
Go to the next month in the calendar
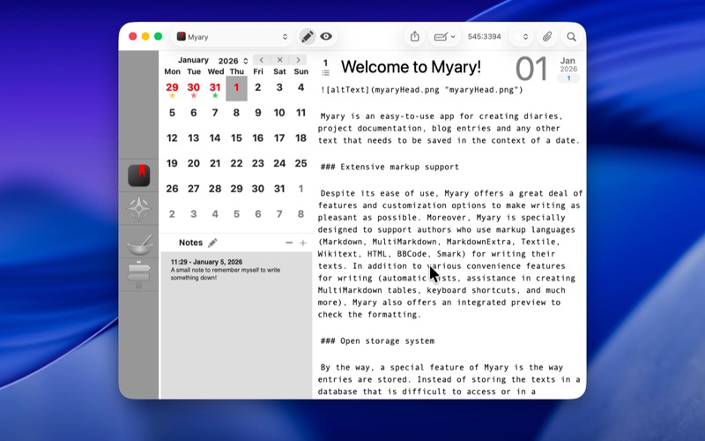(x=298, y=60)
